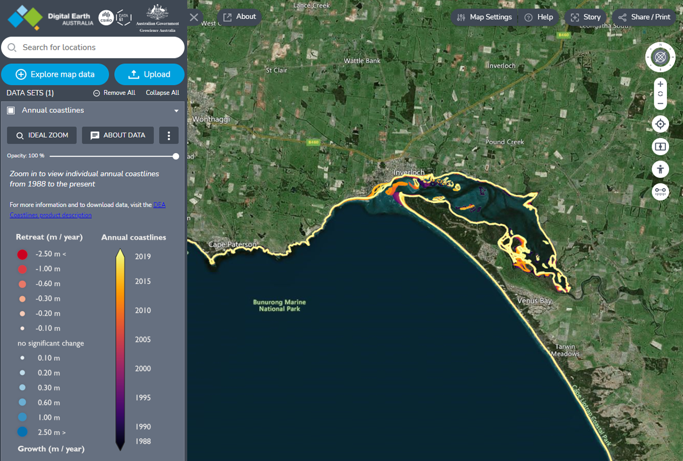Click the Inverloch town label on map
This screenshot has width=683, height=461.
tap(409, 173)
